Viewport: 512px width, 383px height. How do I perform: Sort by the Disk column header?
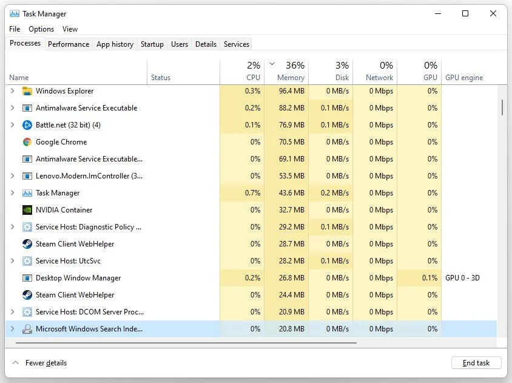click(331, 72)
